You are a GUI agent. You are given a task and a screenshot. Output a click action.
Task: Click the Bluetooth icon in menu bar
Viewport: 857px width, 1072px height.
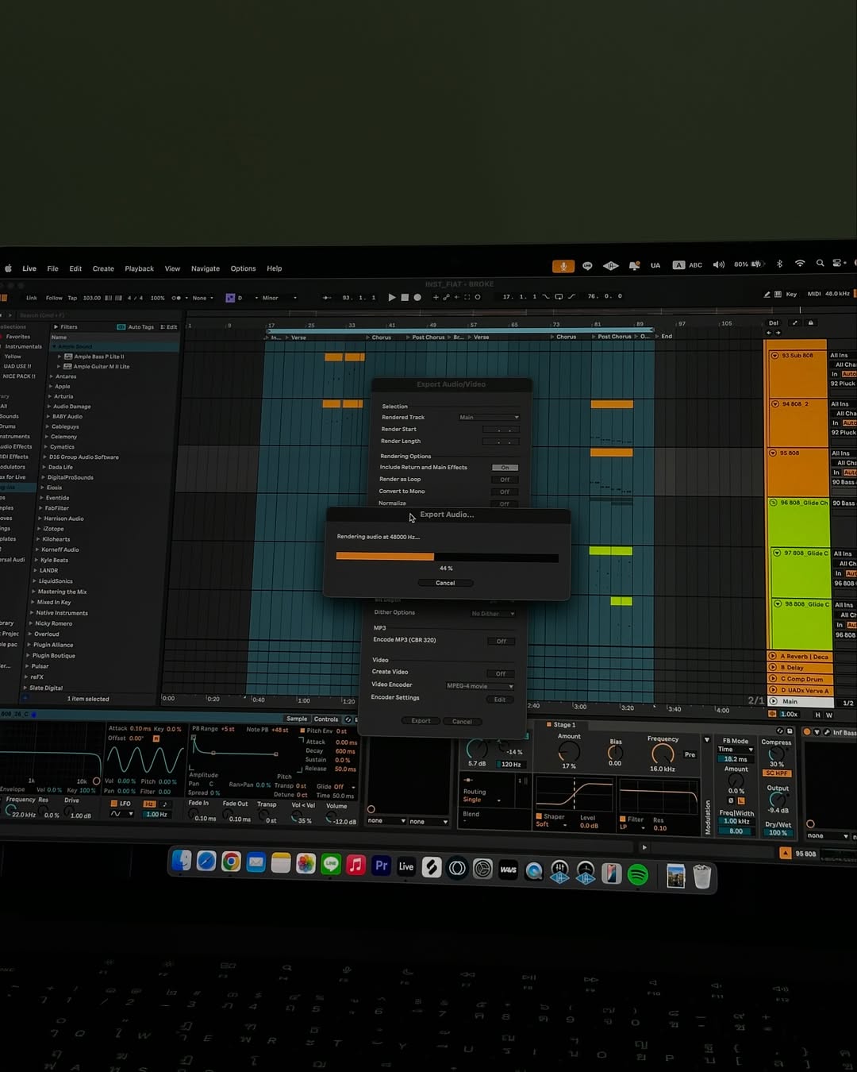click(779, 264)
